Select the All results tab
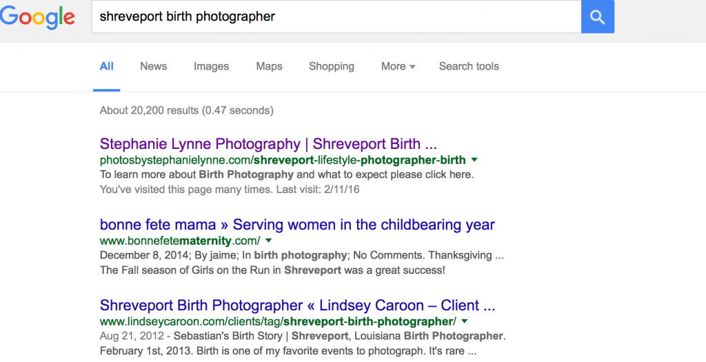This screenshot has width=706, height=362. [107, 67]
